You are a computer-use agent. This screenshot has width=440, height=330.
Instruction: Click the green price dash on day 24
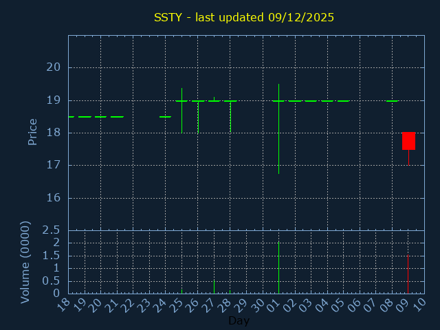tap(165, 117)
